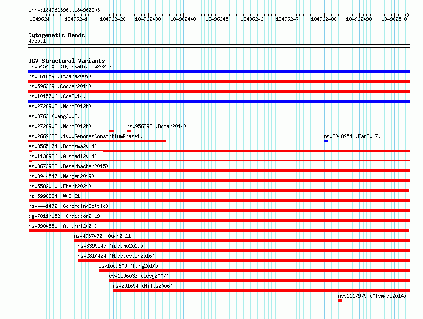Screen dimensions: 423x319
Task: Click red bar under nsv3395547
Action: coord(244,251)
